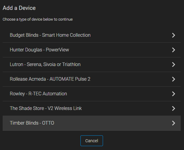Click chevron arrow on The Shade Store row
The width and height of the screenshot is (184, 150).
point(174,109)
